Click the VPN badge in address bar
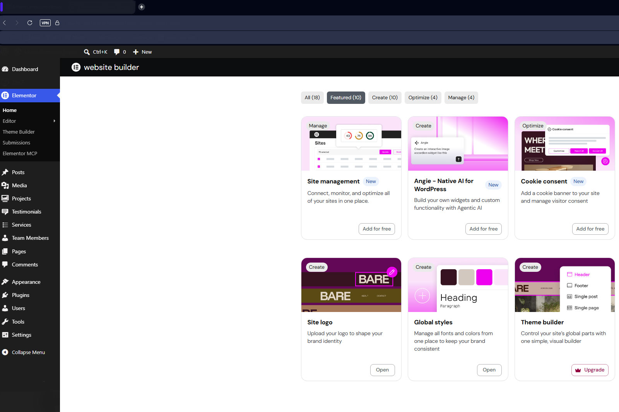 (45, 23)
